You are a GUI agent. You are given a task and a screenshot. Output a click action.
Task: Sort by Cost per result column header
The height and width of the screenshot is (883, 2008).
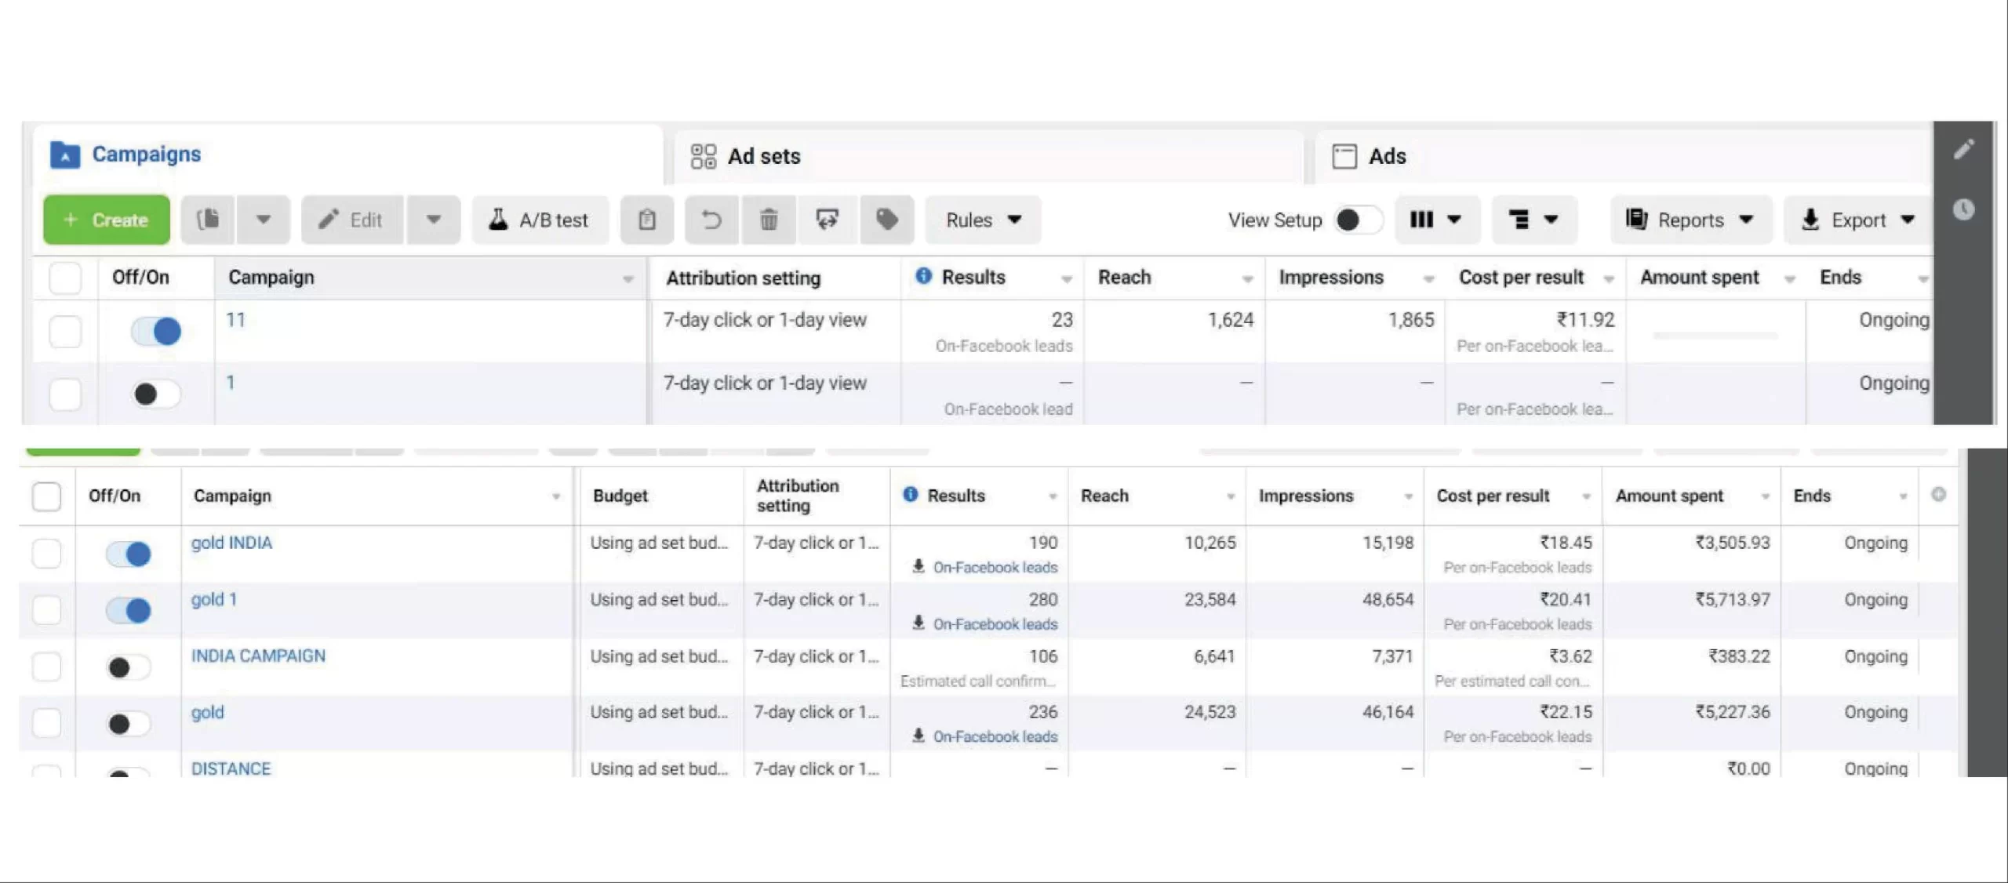[x=1521, y=277]
